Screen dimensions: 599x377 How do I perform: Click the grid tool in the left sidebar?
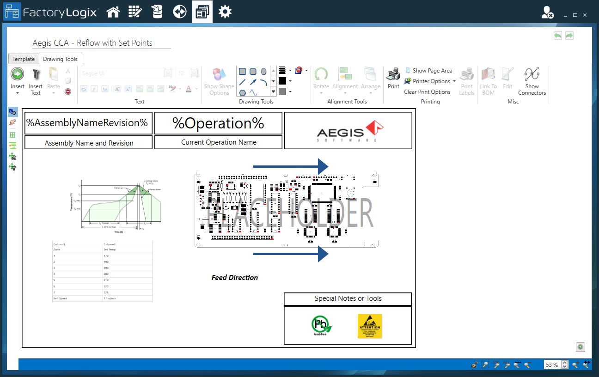(12, 135)
